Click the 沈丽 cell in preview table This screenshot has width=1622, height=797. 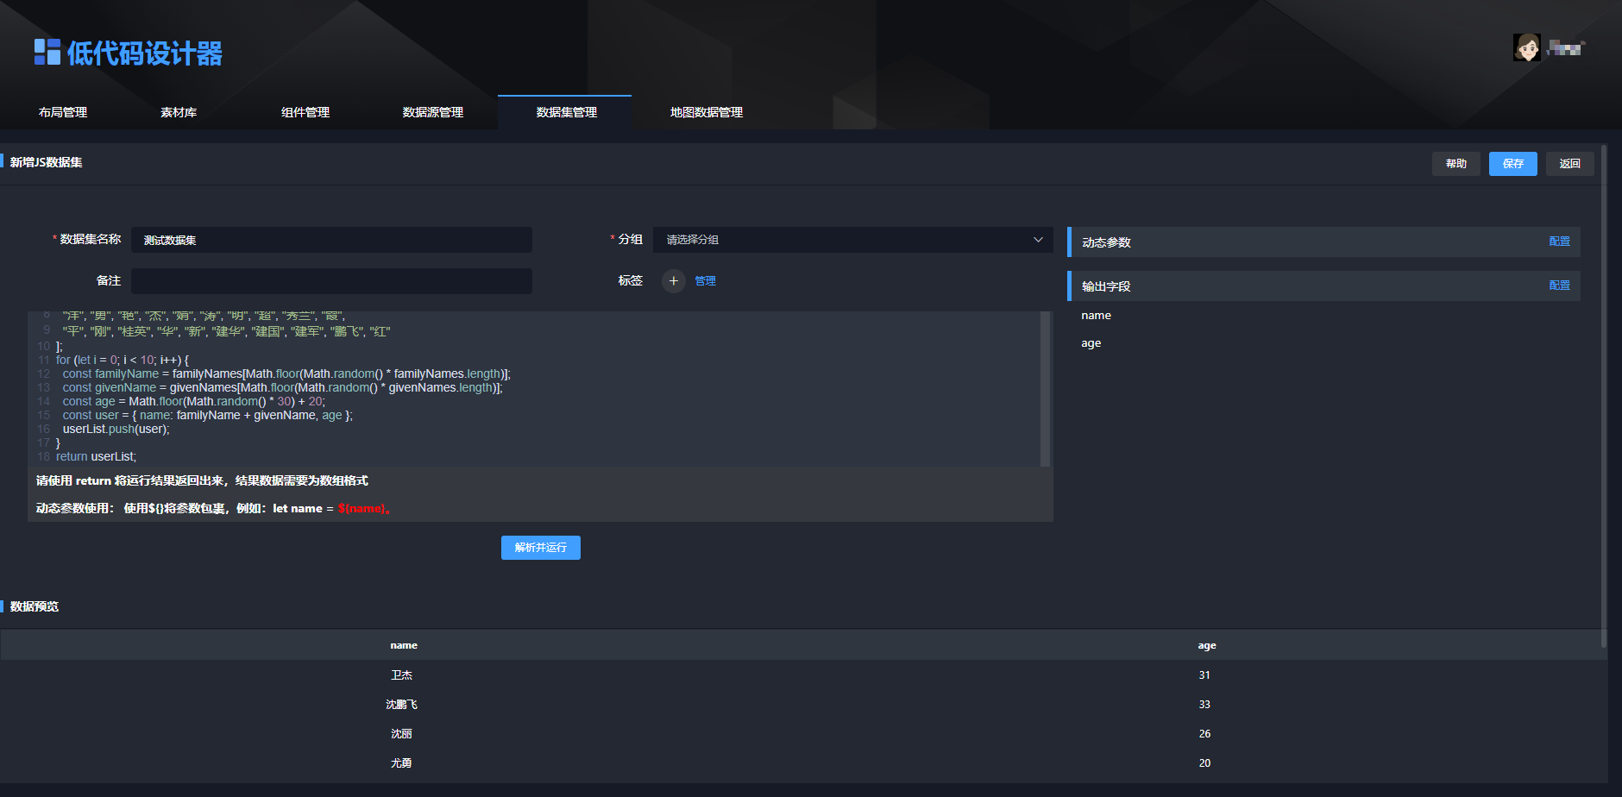(x=402, y=734)
